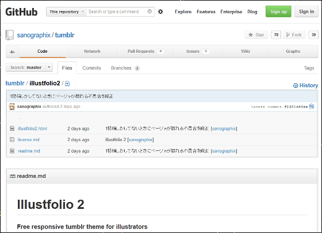Open the illustfolio 2 commit message for license.md
The height and width of the screenshot is (233, 322).
click(x=116, y=140)
